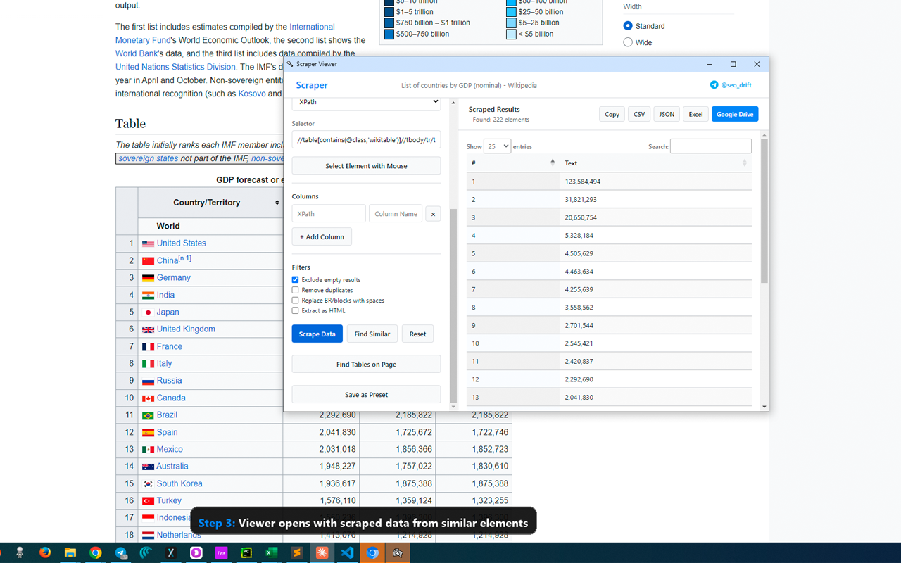Check the Extract as HTML option
Viewport: 901px width, 563px height.
click(296, 310)
